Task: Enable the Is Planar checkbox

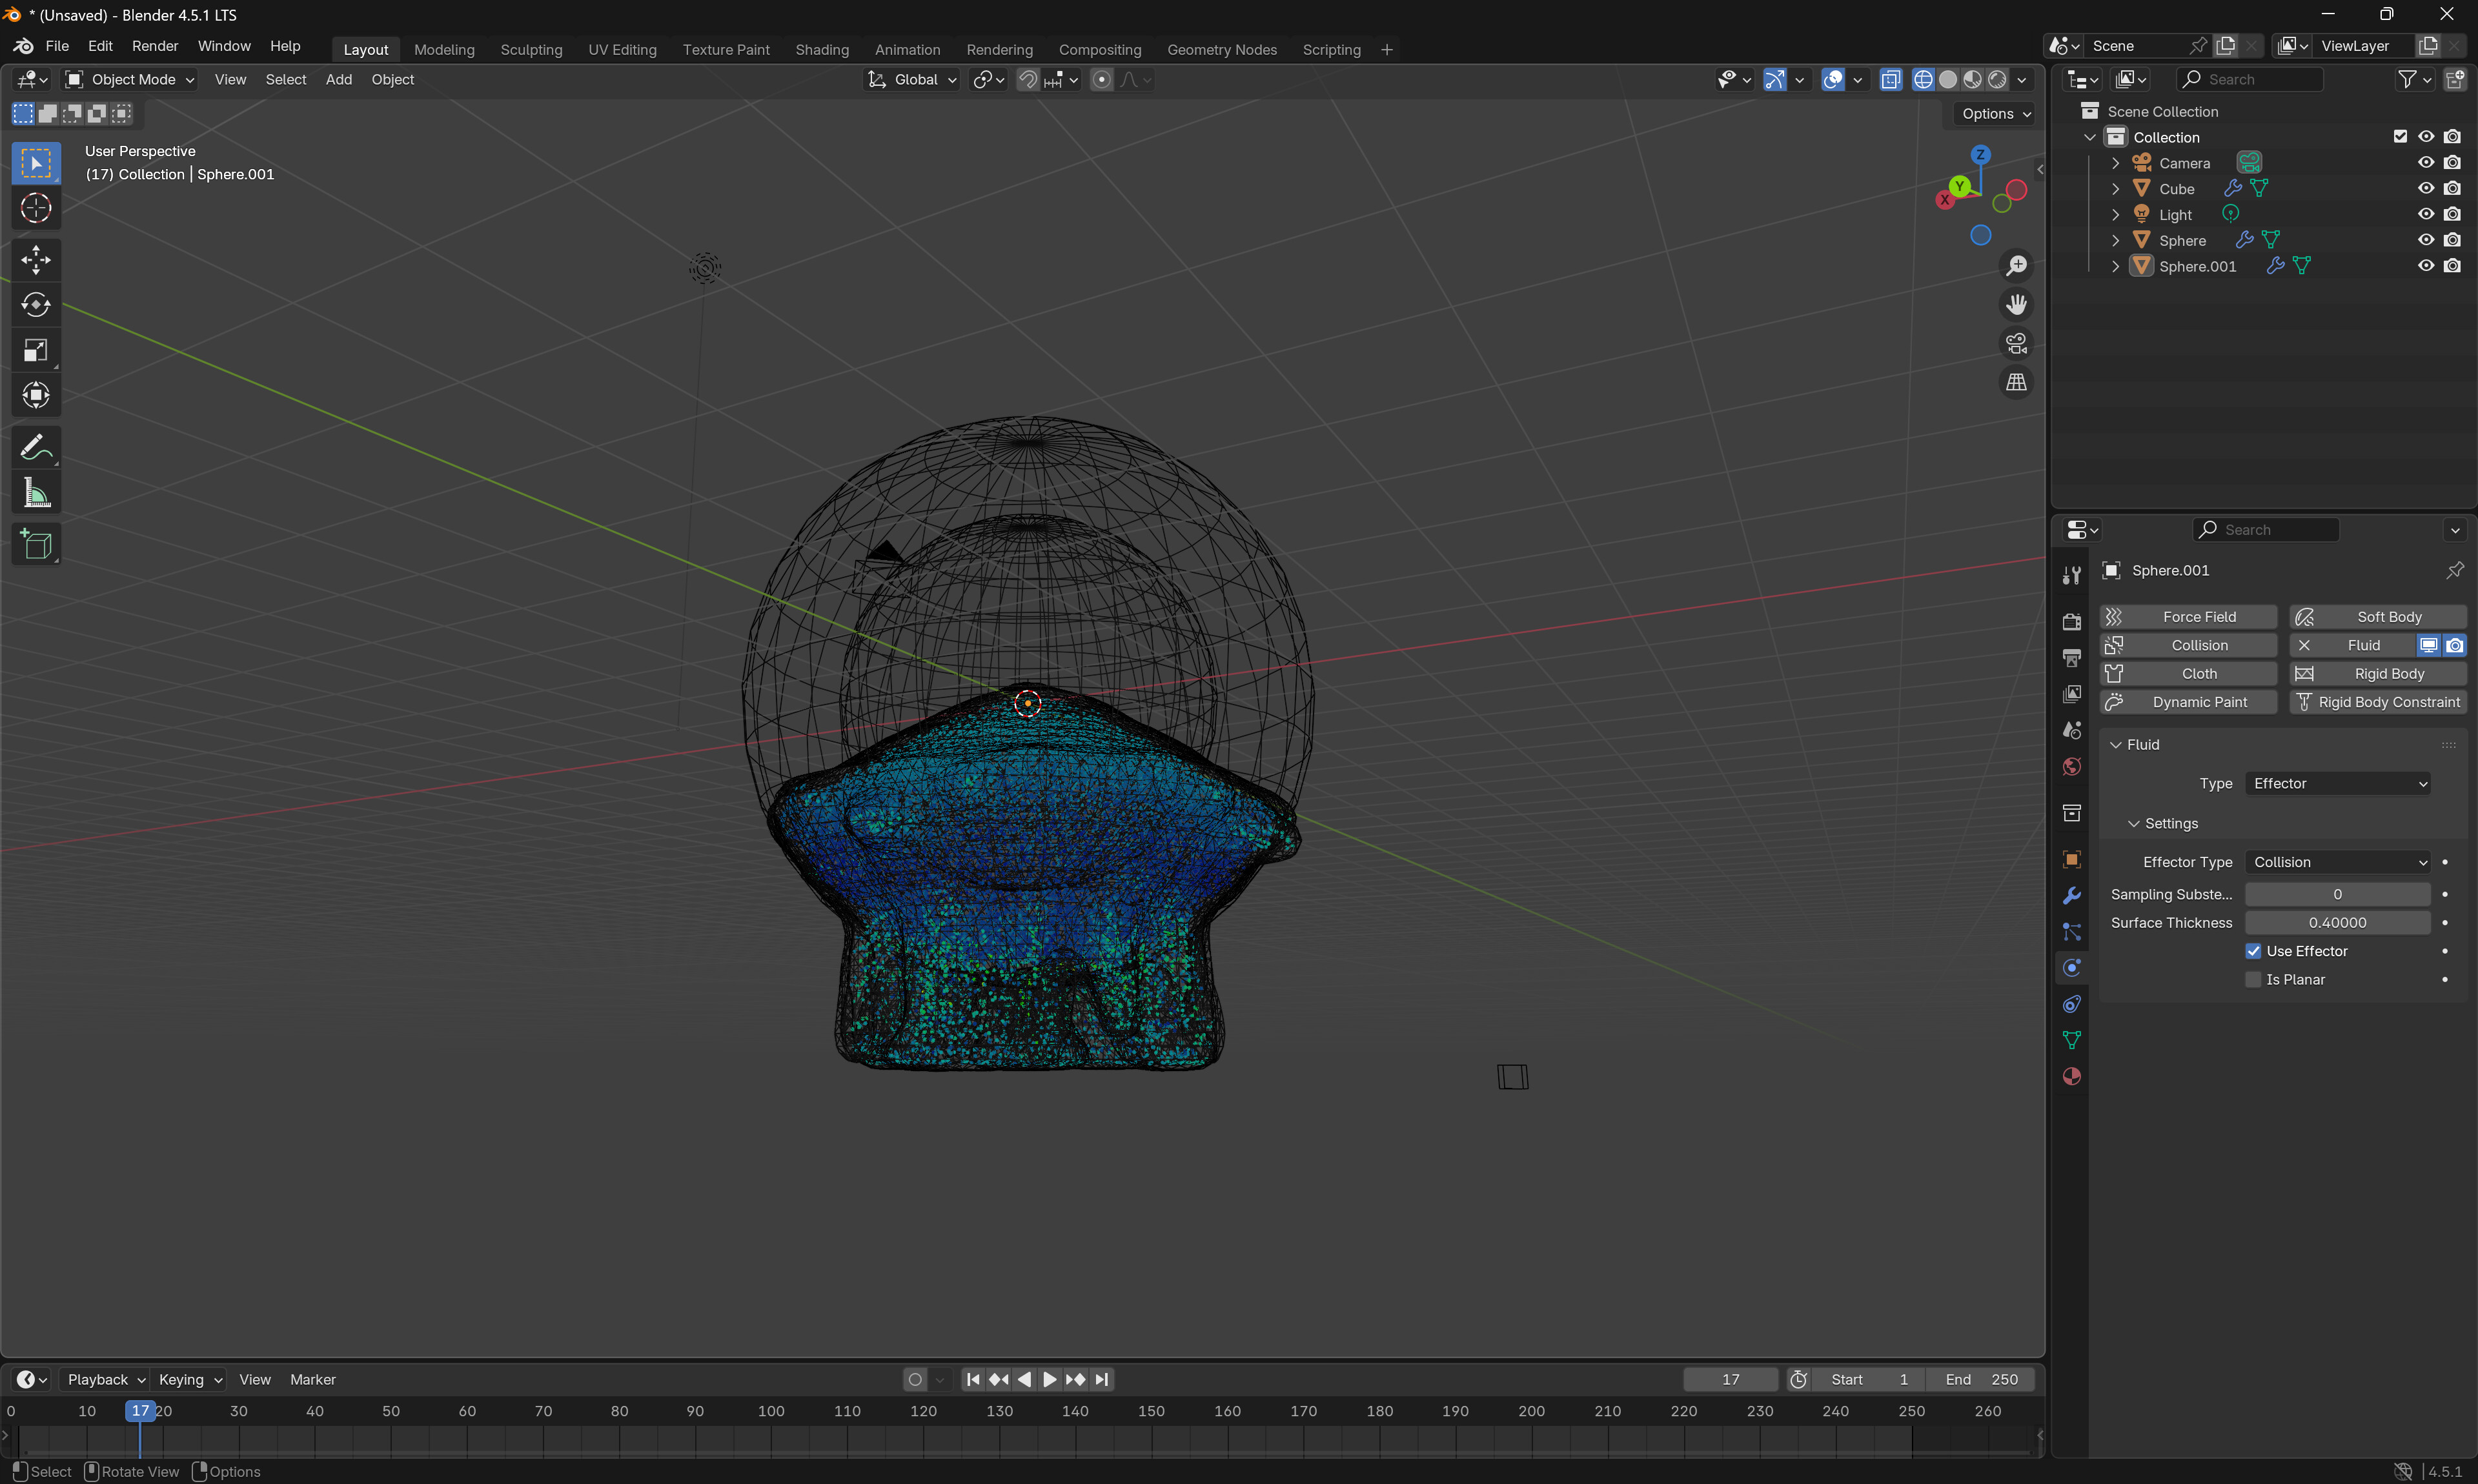Action: pyautogui.click(x=2253, y=979)
